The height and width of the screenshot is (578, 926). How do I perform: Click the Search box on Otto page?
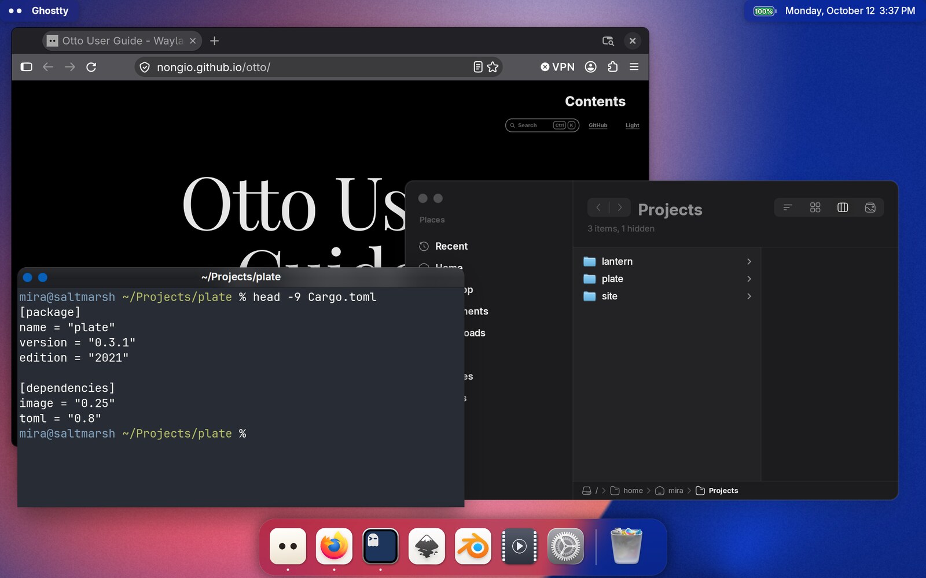[542, 125]
